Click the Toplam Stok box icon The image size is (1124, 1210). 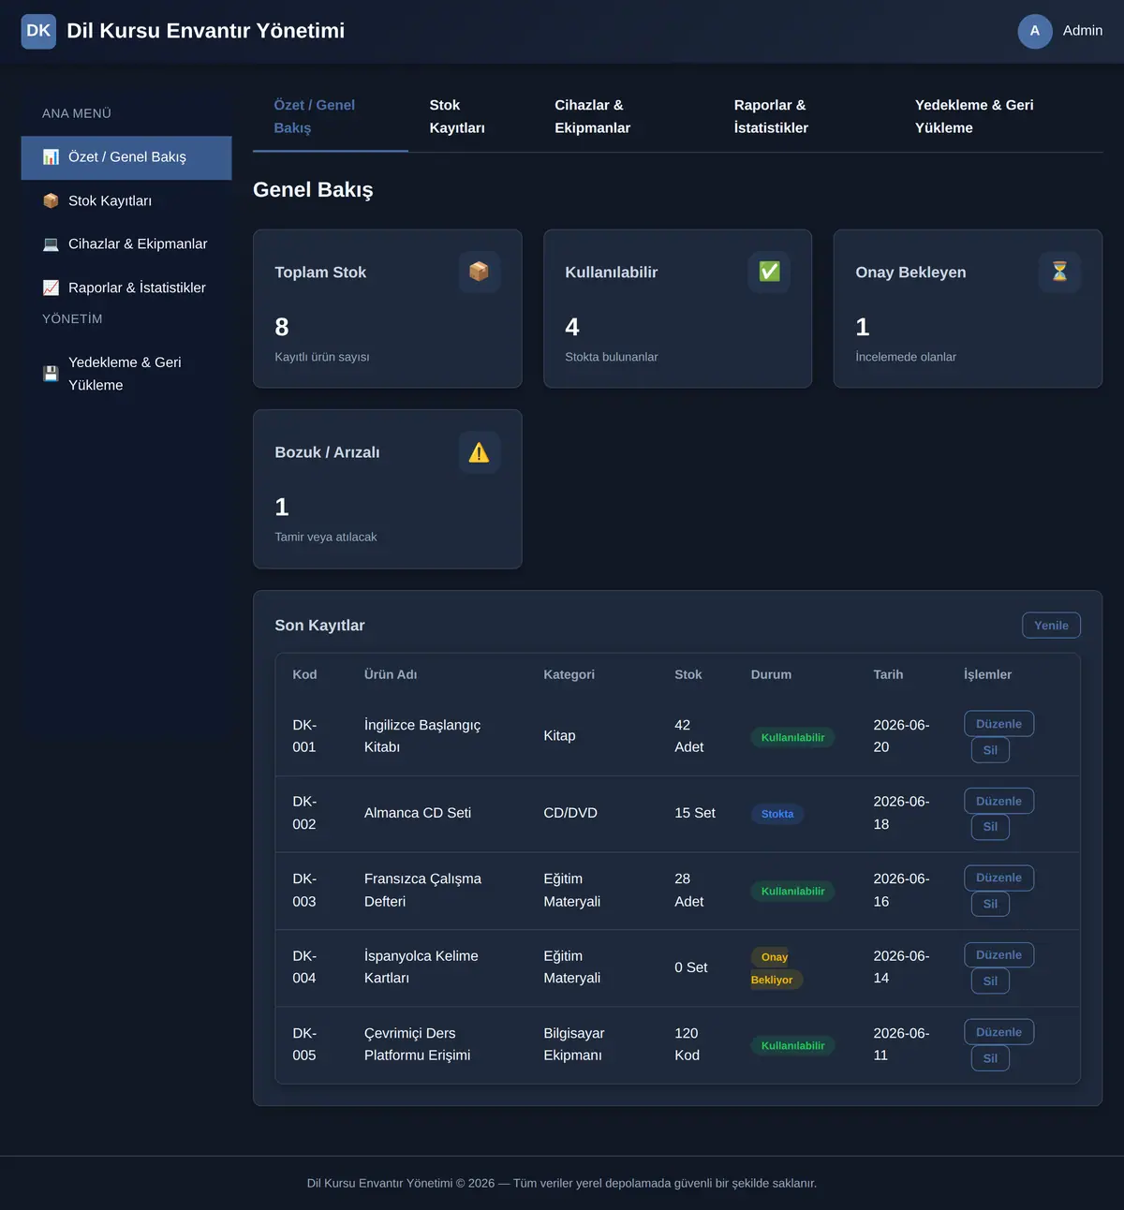click(479, 272)
